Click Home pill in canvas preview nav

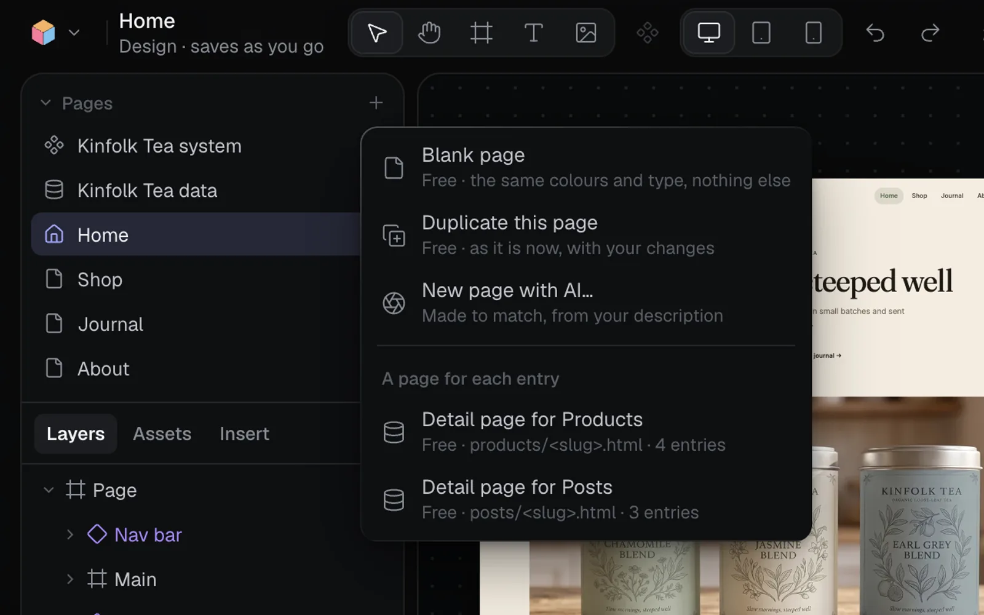click(889, 196)
